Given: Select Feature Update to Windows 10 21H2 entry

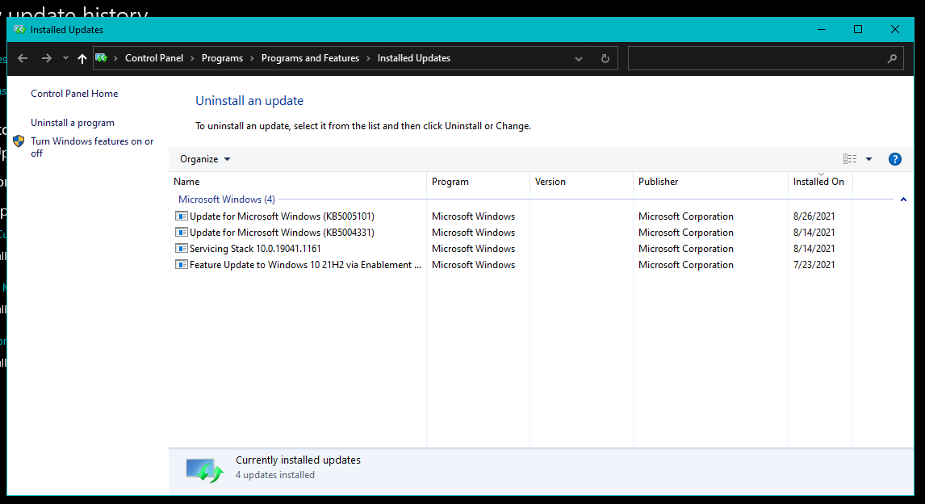Looking at the screenshot, I should 306,265.
